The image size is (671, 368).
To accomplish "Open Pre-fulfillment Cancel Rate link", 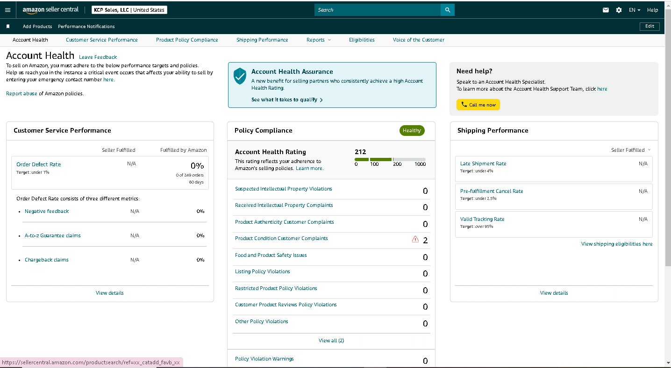I will 492,191.
